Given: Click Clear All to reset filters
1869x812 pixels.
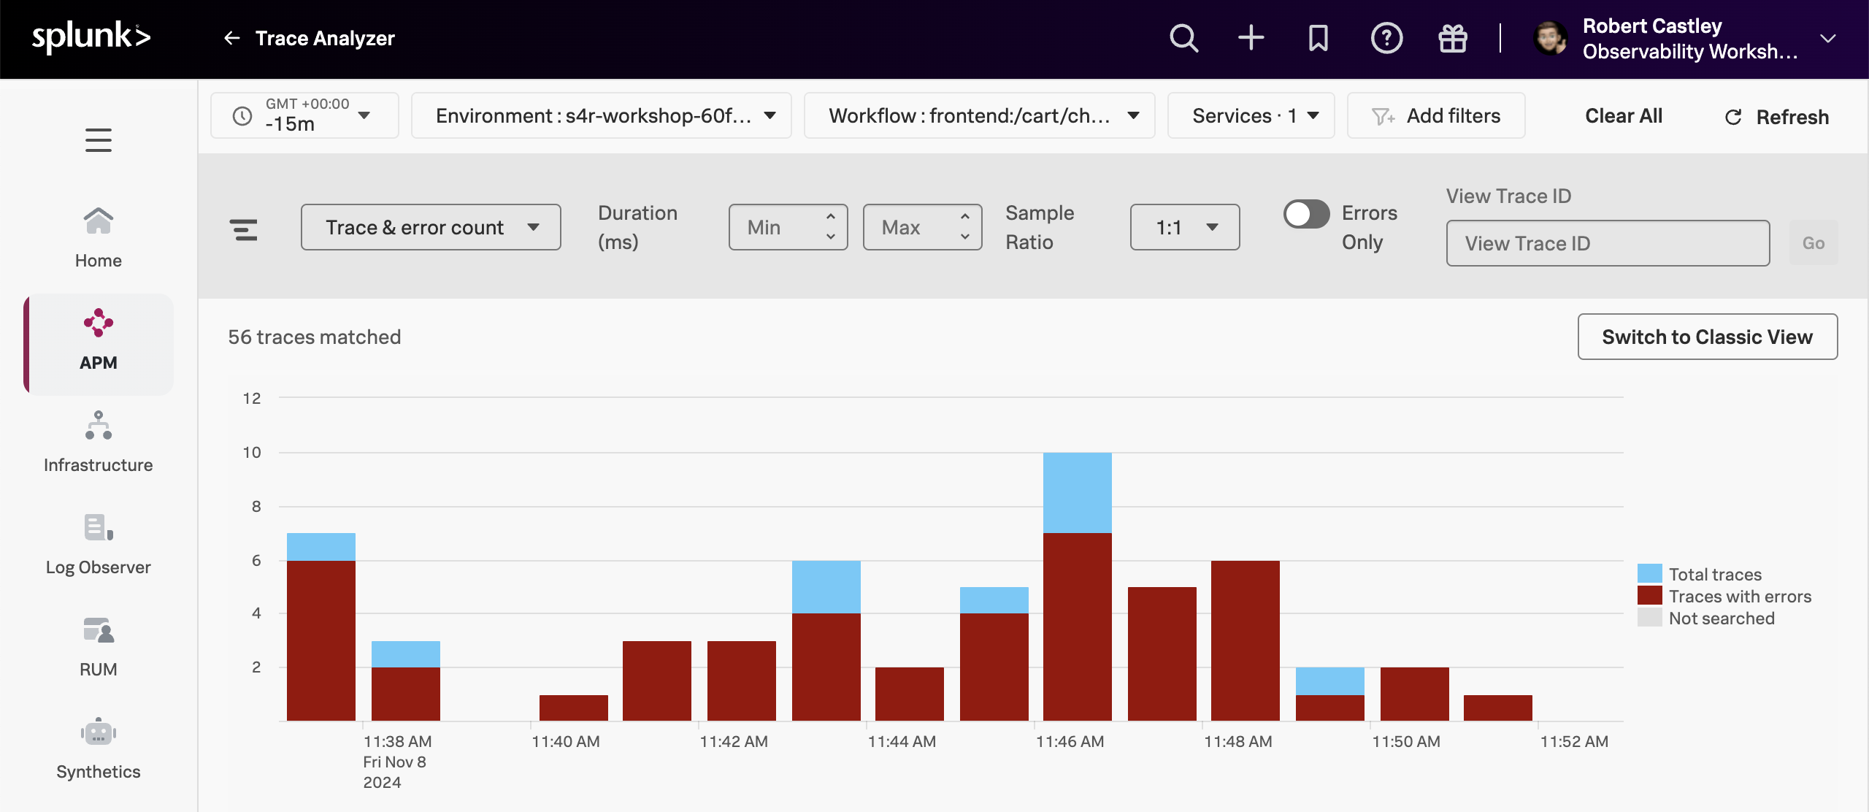Looking at the screenshot, I should [x=1622, y=115].
